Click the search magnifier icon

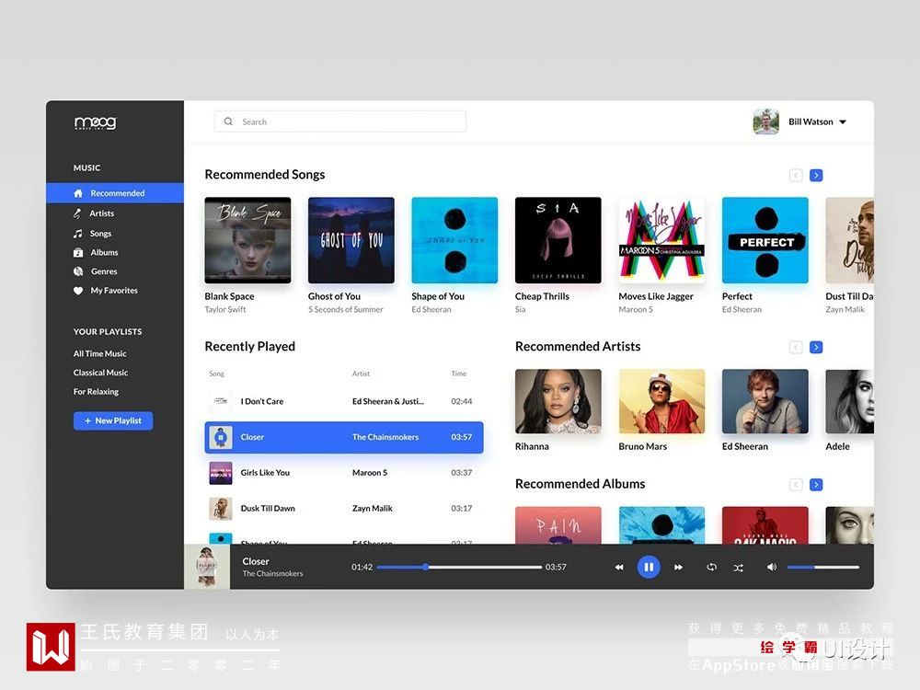coord(228,121)
